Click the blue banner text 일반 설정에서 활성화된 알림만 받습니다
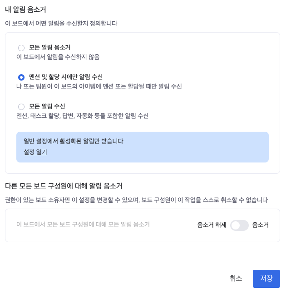This screenshot has height=296, width=286. (73, 141)
